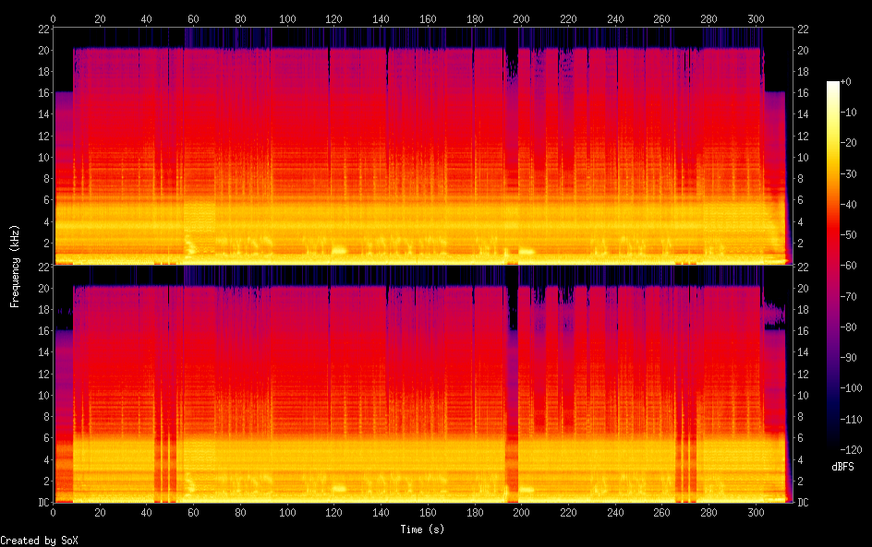Click the '160' tick on the top time axis

(428, 18)
